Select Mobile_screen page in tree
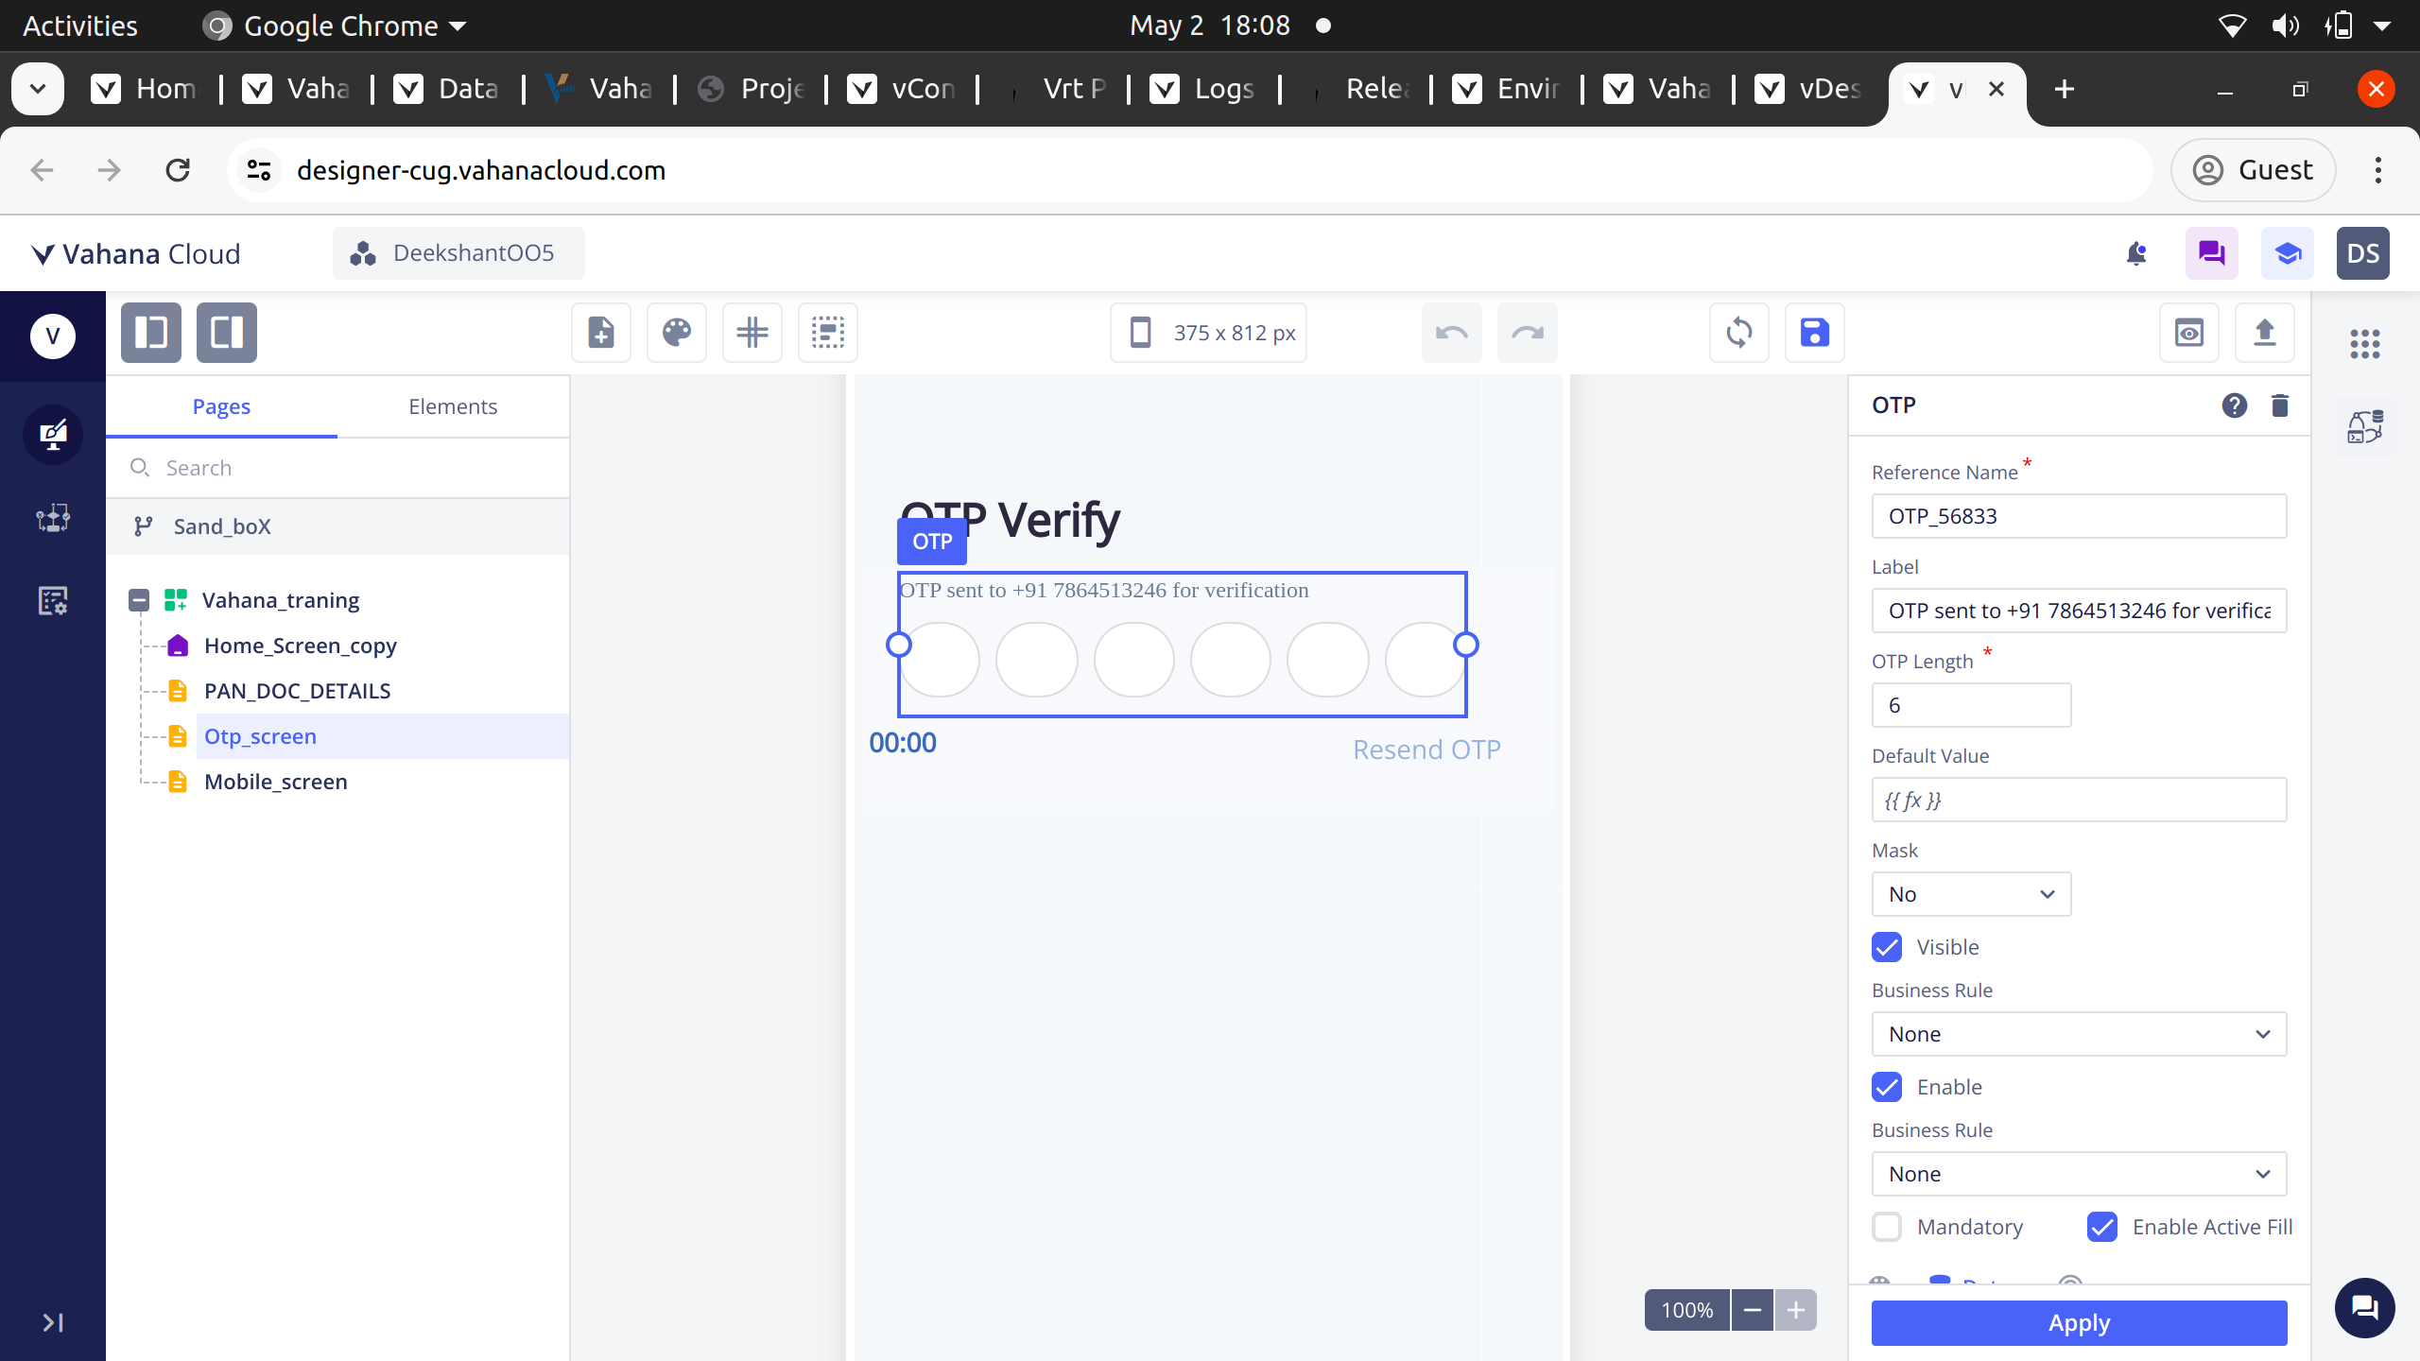Screen dimensions: 2420x1361 276,782
